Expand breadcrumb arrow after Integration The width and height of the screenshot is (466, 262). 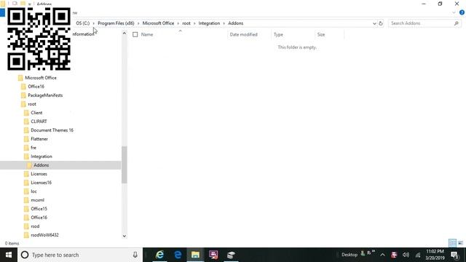224,23
